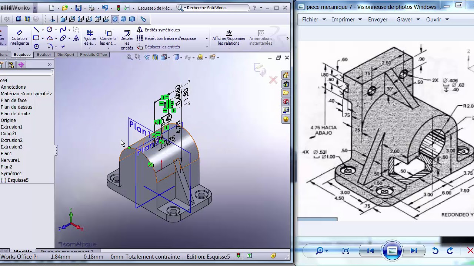Click Décaler les entités offset tool
The image size is (474, 266).
tap(127, 40)
